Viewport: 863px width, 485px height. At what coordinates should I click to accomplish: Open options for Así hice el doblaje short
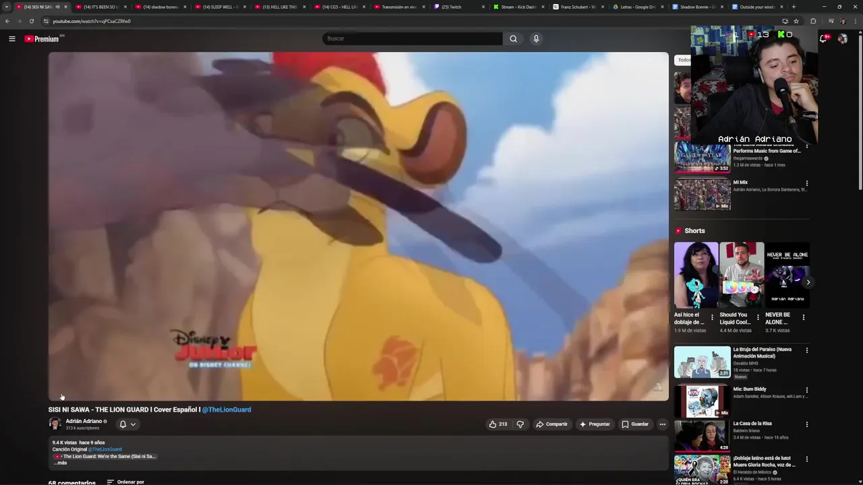coord(712,317)
